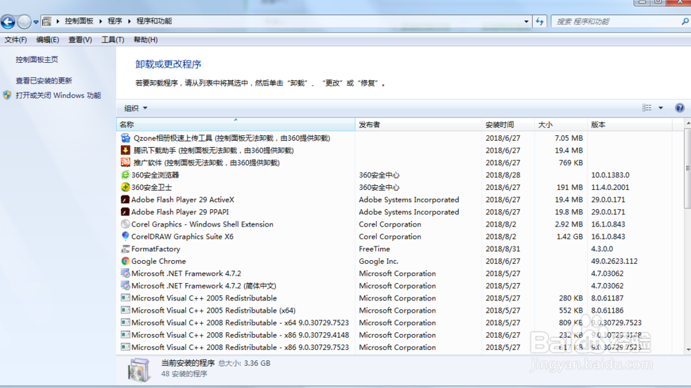Click FormatFactory program icon
Viewport: 691px width, 388px height.
126,249
